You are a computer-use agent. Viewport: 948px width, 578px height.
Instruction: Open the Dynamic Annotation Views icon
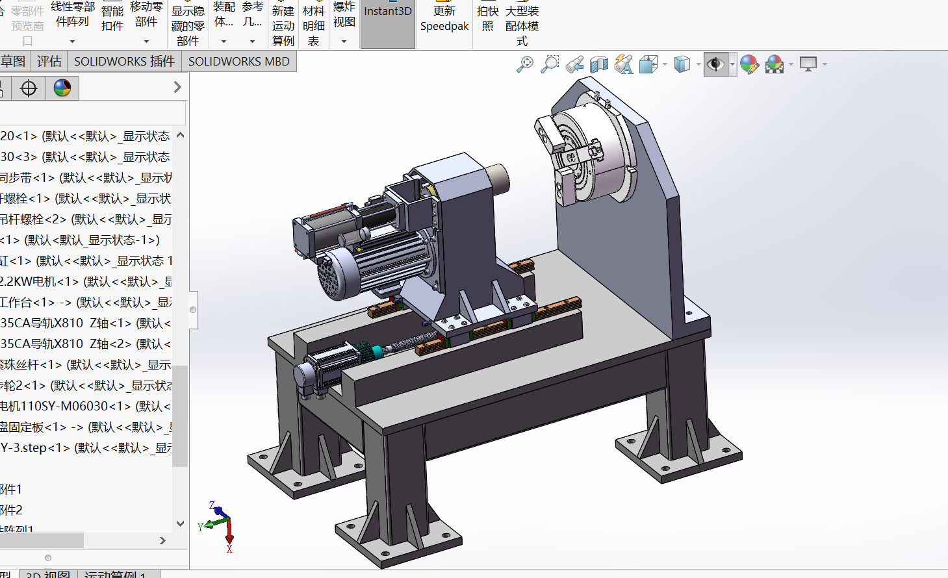(x=624, y=64)
